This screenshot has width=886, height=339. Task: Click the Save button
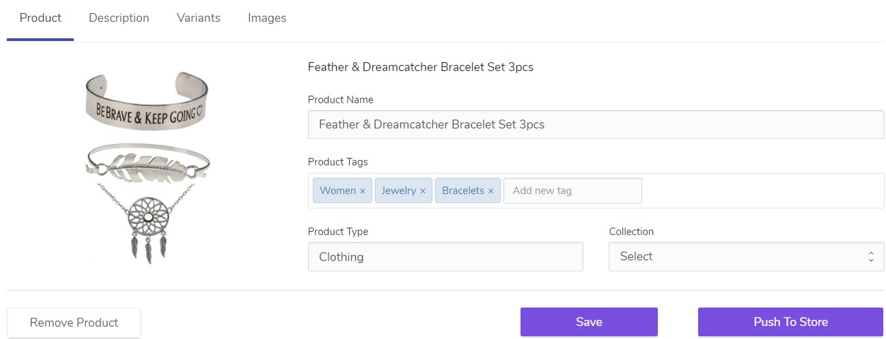(589, 322)
